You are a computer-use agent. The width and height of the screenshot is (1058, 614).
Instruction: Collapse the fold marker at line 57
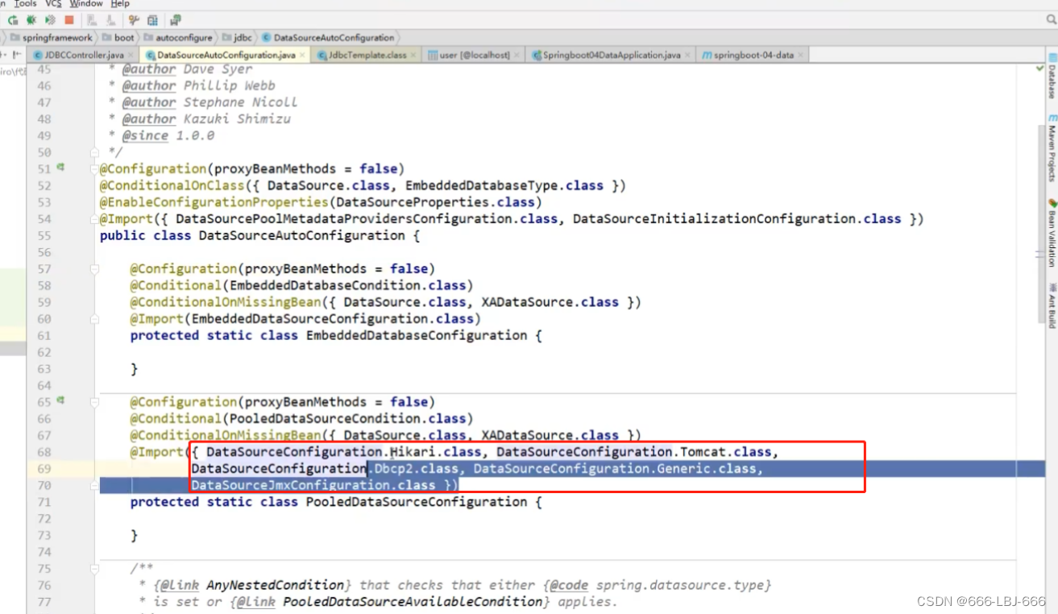[94, 268]
